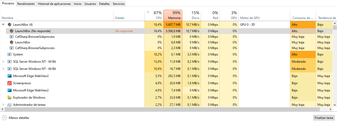
Task: Go to the Detalles tab
Action: (x=104, y=4)
